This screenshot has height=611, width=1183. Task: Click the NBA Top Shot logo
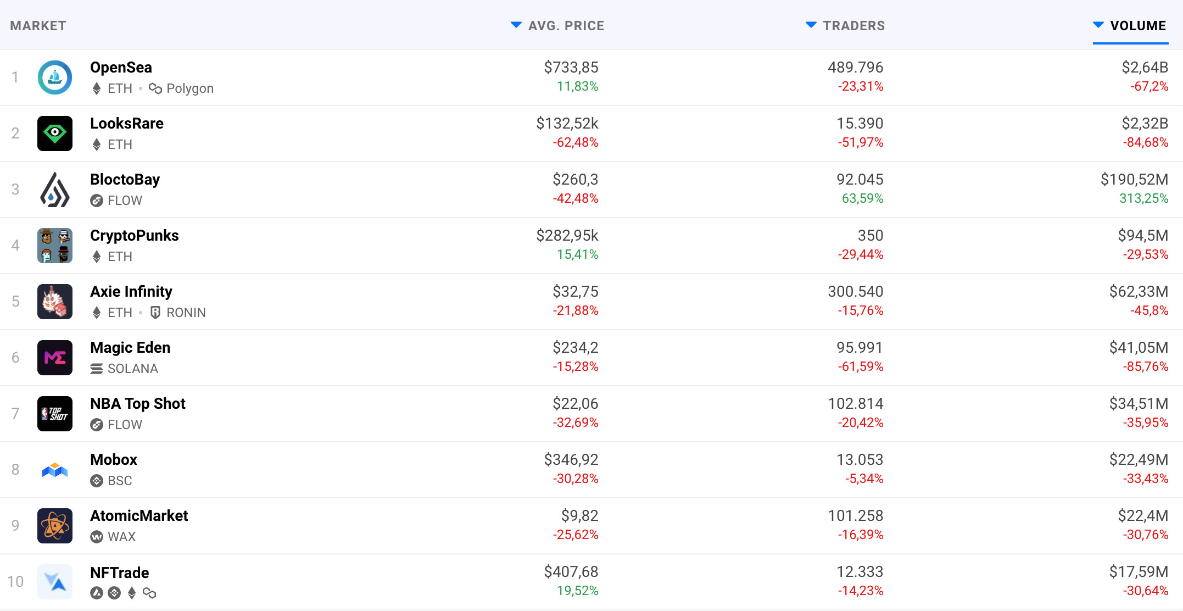coord(55,414)
